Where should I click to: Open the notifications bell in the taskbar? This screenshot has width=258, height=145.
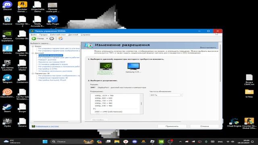coord(252,141)
